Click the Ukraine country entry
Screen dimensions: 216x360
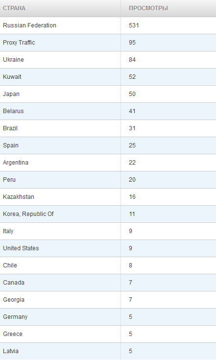tap(13, 60)
